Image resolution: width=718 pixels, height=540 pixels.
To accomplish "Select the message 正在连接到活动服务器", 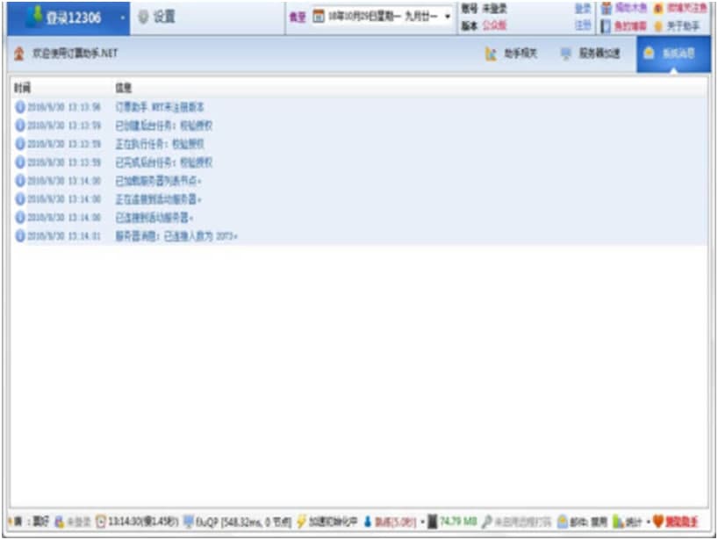I will pyautogui.click(x=158, y=198).
